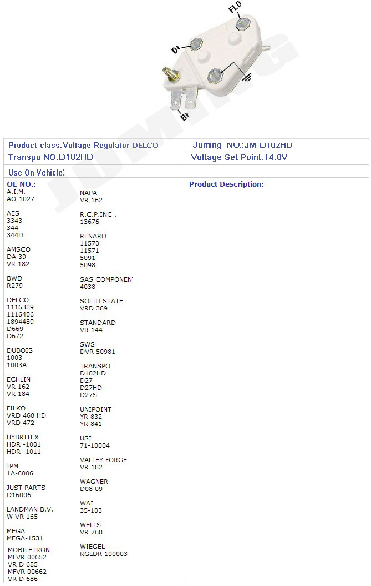Viewport: 371px width, 586px height.
Task: Select WAI number '35-103'
Action: click(91, 510)
